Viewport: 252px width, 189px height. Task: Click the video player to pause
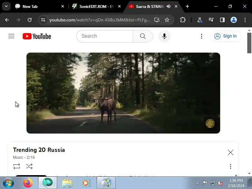tap(123, 93)
